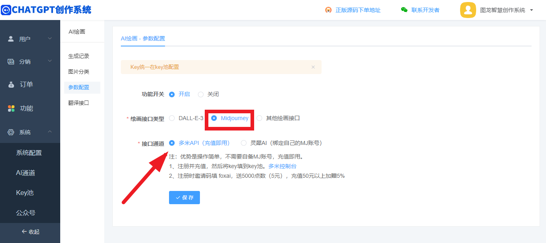Collapse the 系统 sidebar menu chevron

tap(50, 132)
